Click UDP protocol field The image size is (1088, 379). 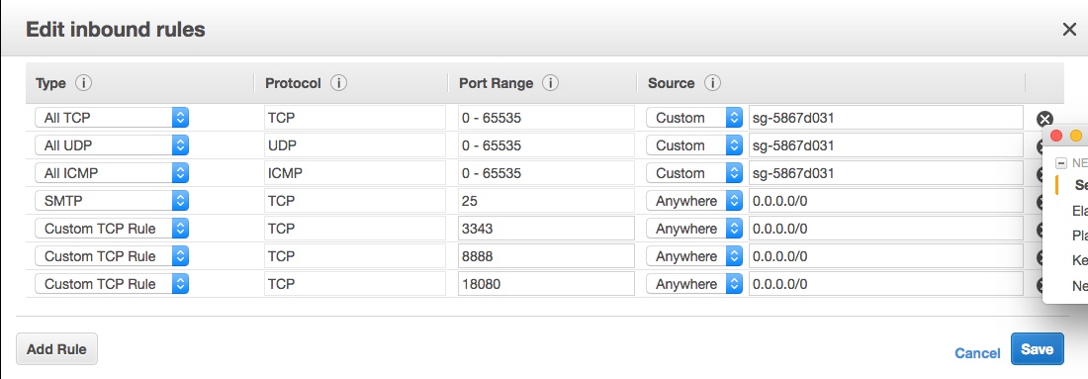(x=354, y=145)
